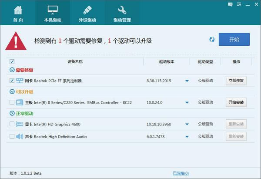261x179 pixels.
Task: Click the network card device icon
Action: pos(20,81)
